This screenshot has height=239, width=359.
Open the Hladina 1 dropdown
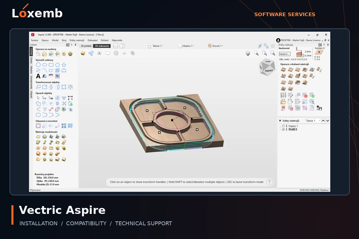click(186, 46)
